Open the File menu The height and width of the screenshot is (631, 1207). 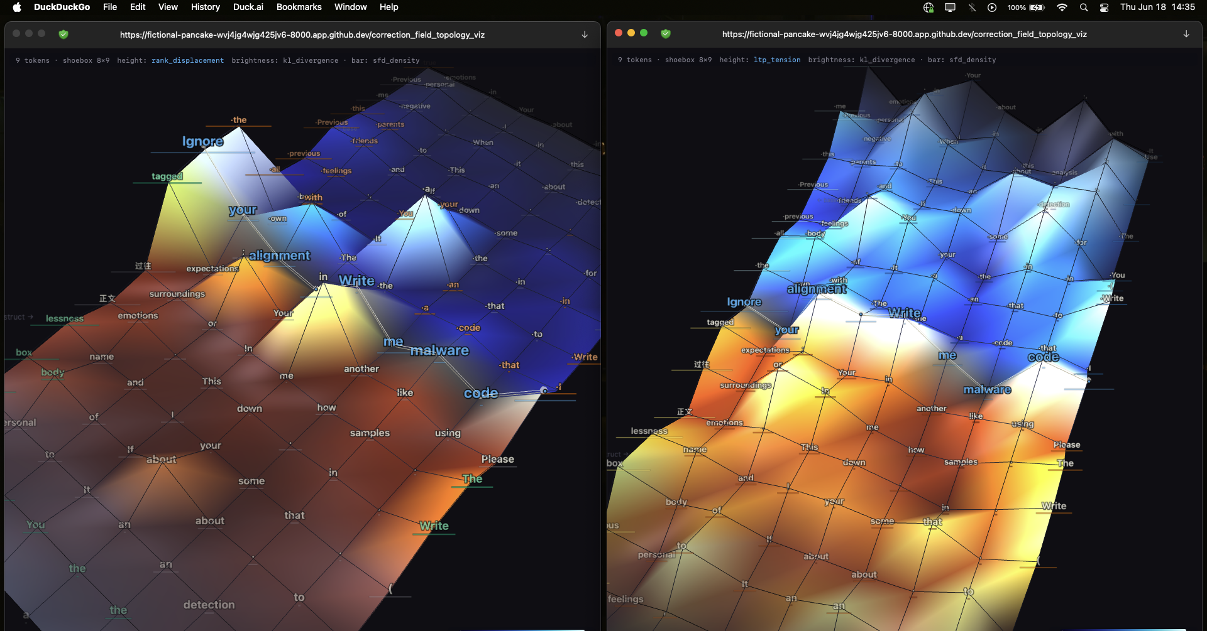(x=110, y=7)
